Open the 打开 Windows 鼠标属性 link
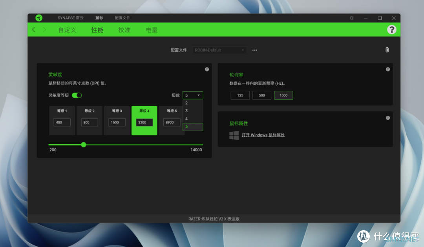The width and height of the screenshot is (424, 247). point(263,135)
